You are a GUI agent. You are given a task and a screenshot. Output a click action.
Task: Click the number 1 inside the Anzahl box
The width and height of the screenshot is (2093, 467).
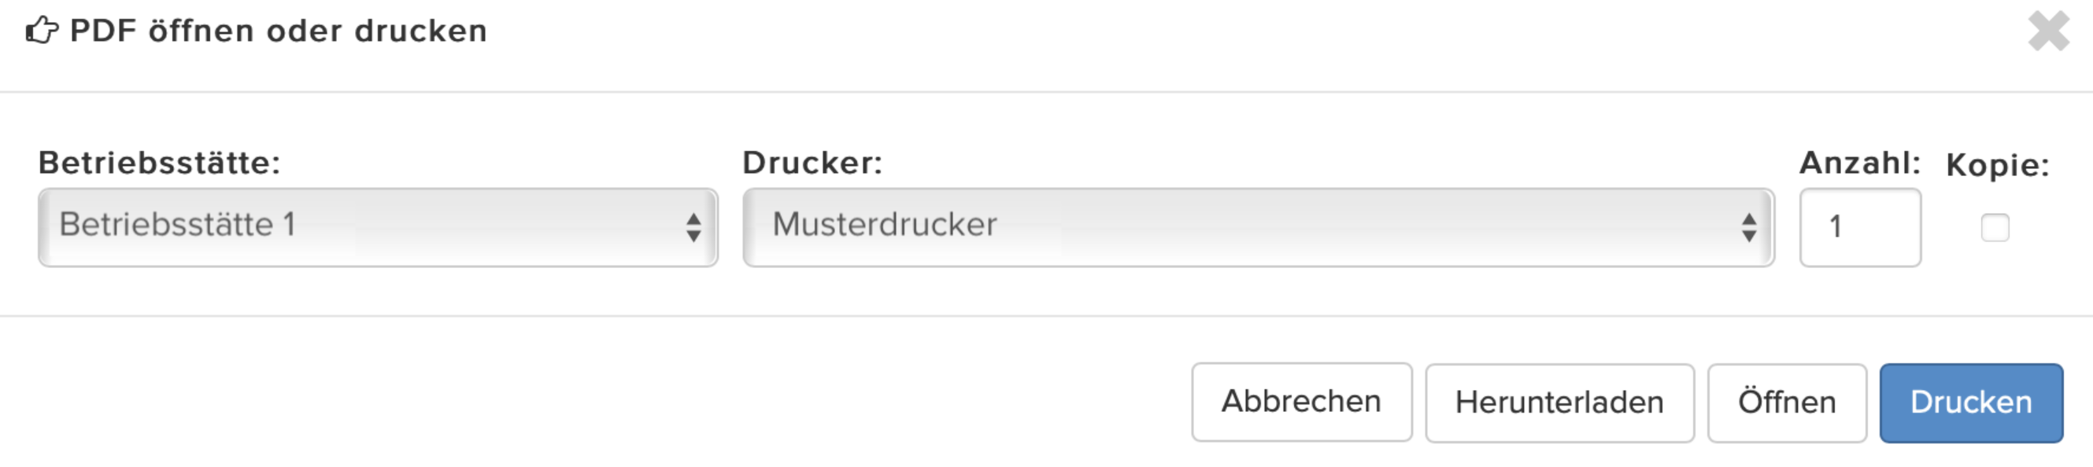pyautogui.click(x=1835, y=226)
